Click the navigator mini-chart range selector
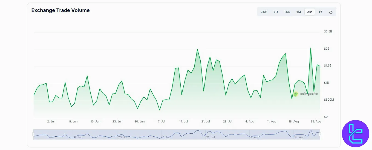Image resolution: width=372 pixels, height=150 pixels. click(x=177, y=134)
